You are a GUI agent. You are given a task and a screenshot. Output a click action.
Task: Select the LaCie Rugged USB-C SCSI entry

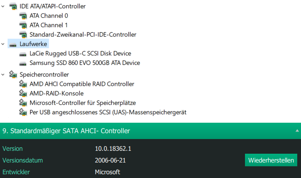(80, 54)
